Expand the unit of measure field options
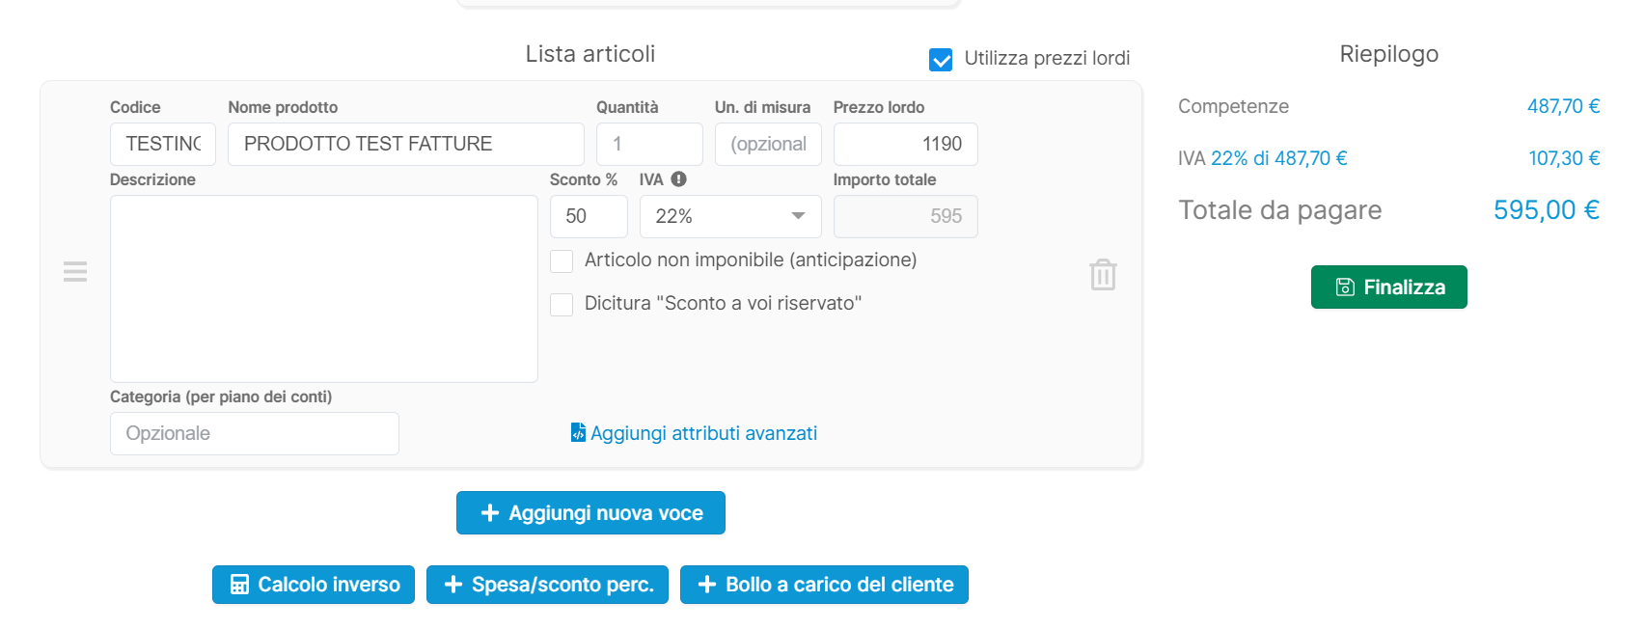Image resolution: width=1645 pixels, height=629 pixels. point(768,144)
